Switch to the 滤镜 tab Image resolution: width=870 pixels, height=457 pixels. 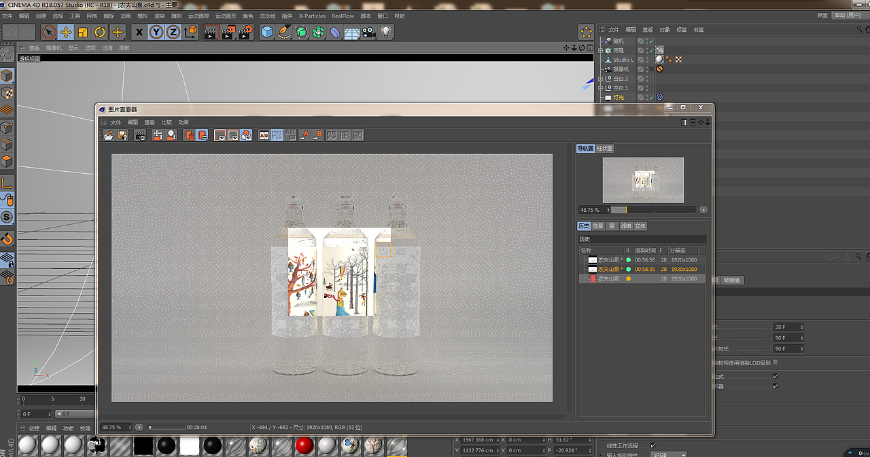626,226
